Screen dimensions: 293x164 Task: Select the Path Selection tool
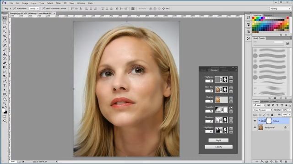click(5, 90)
